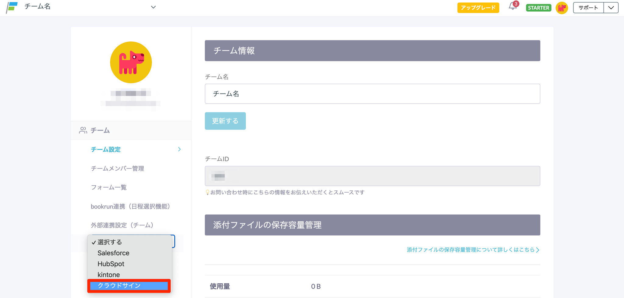The height and width of the screenshot is (298, 624).
Task: Click the chevron beside チーム設定
Action: click(179, 149)
